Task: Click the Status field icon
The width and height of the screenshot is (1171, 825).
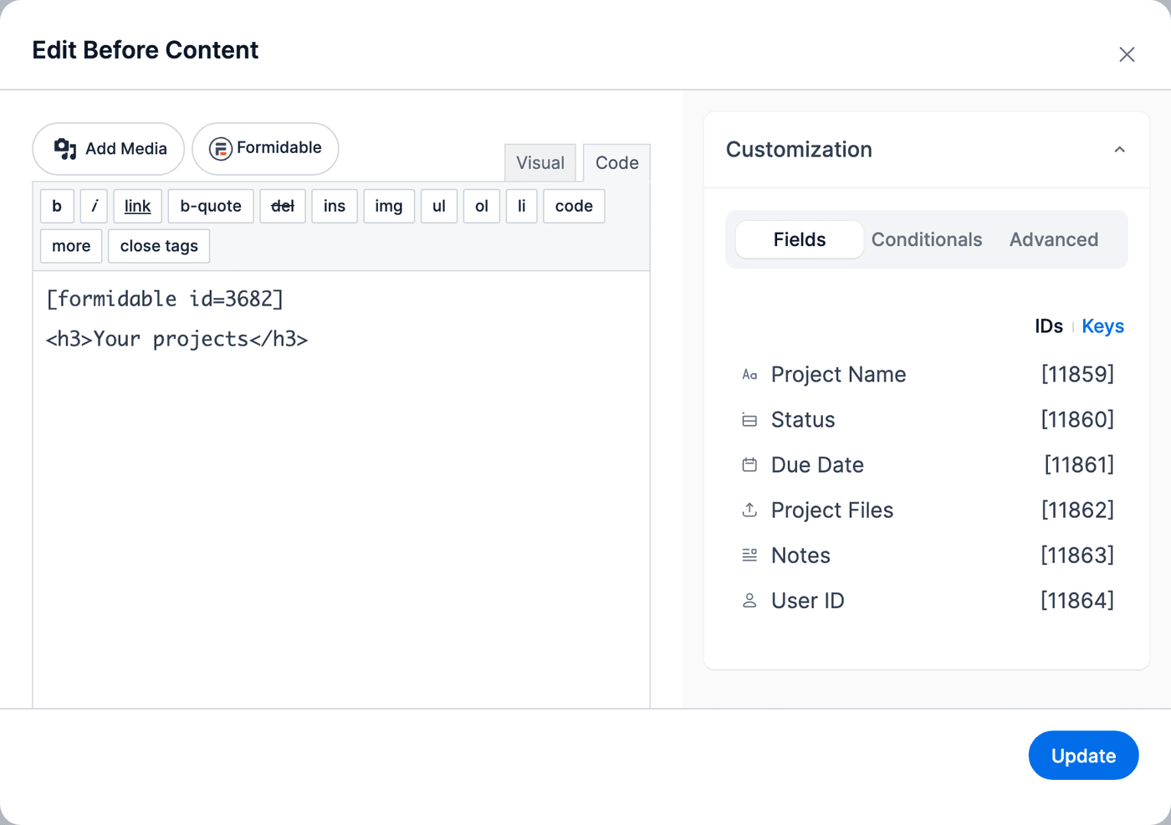Action: point(749,420)
